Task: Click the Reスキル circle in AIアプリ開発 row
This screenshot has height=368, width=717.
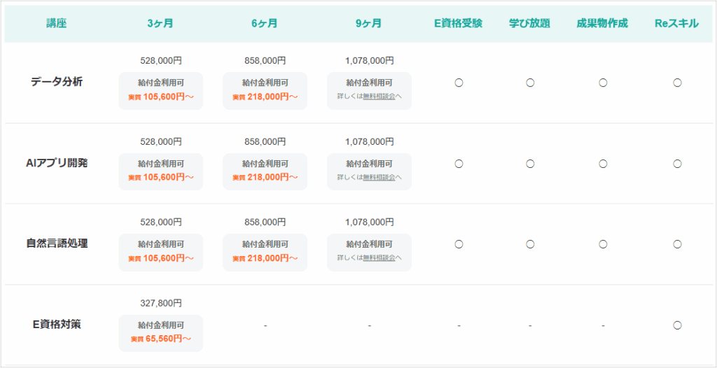Action: tap(677, 164)
